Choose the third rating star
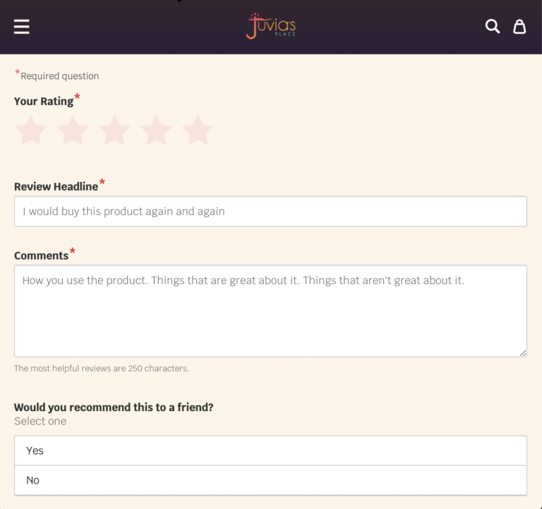 click(114, 131)
